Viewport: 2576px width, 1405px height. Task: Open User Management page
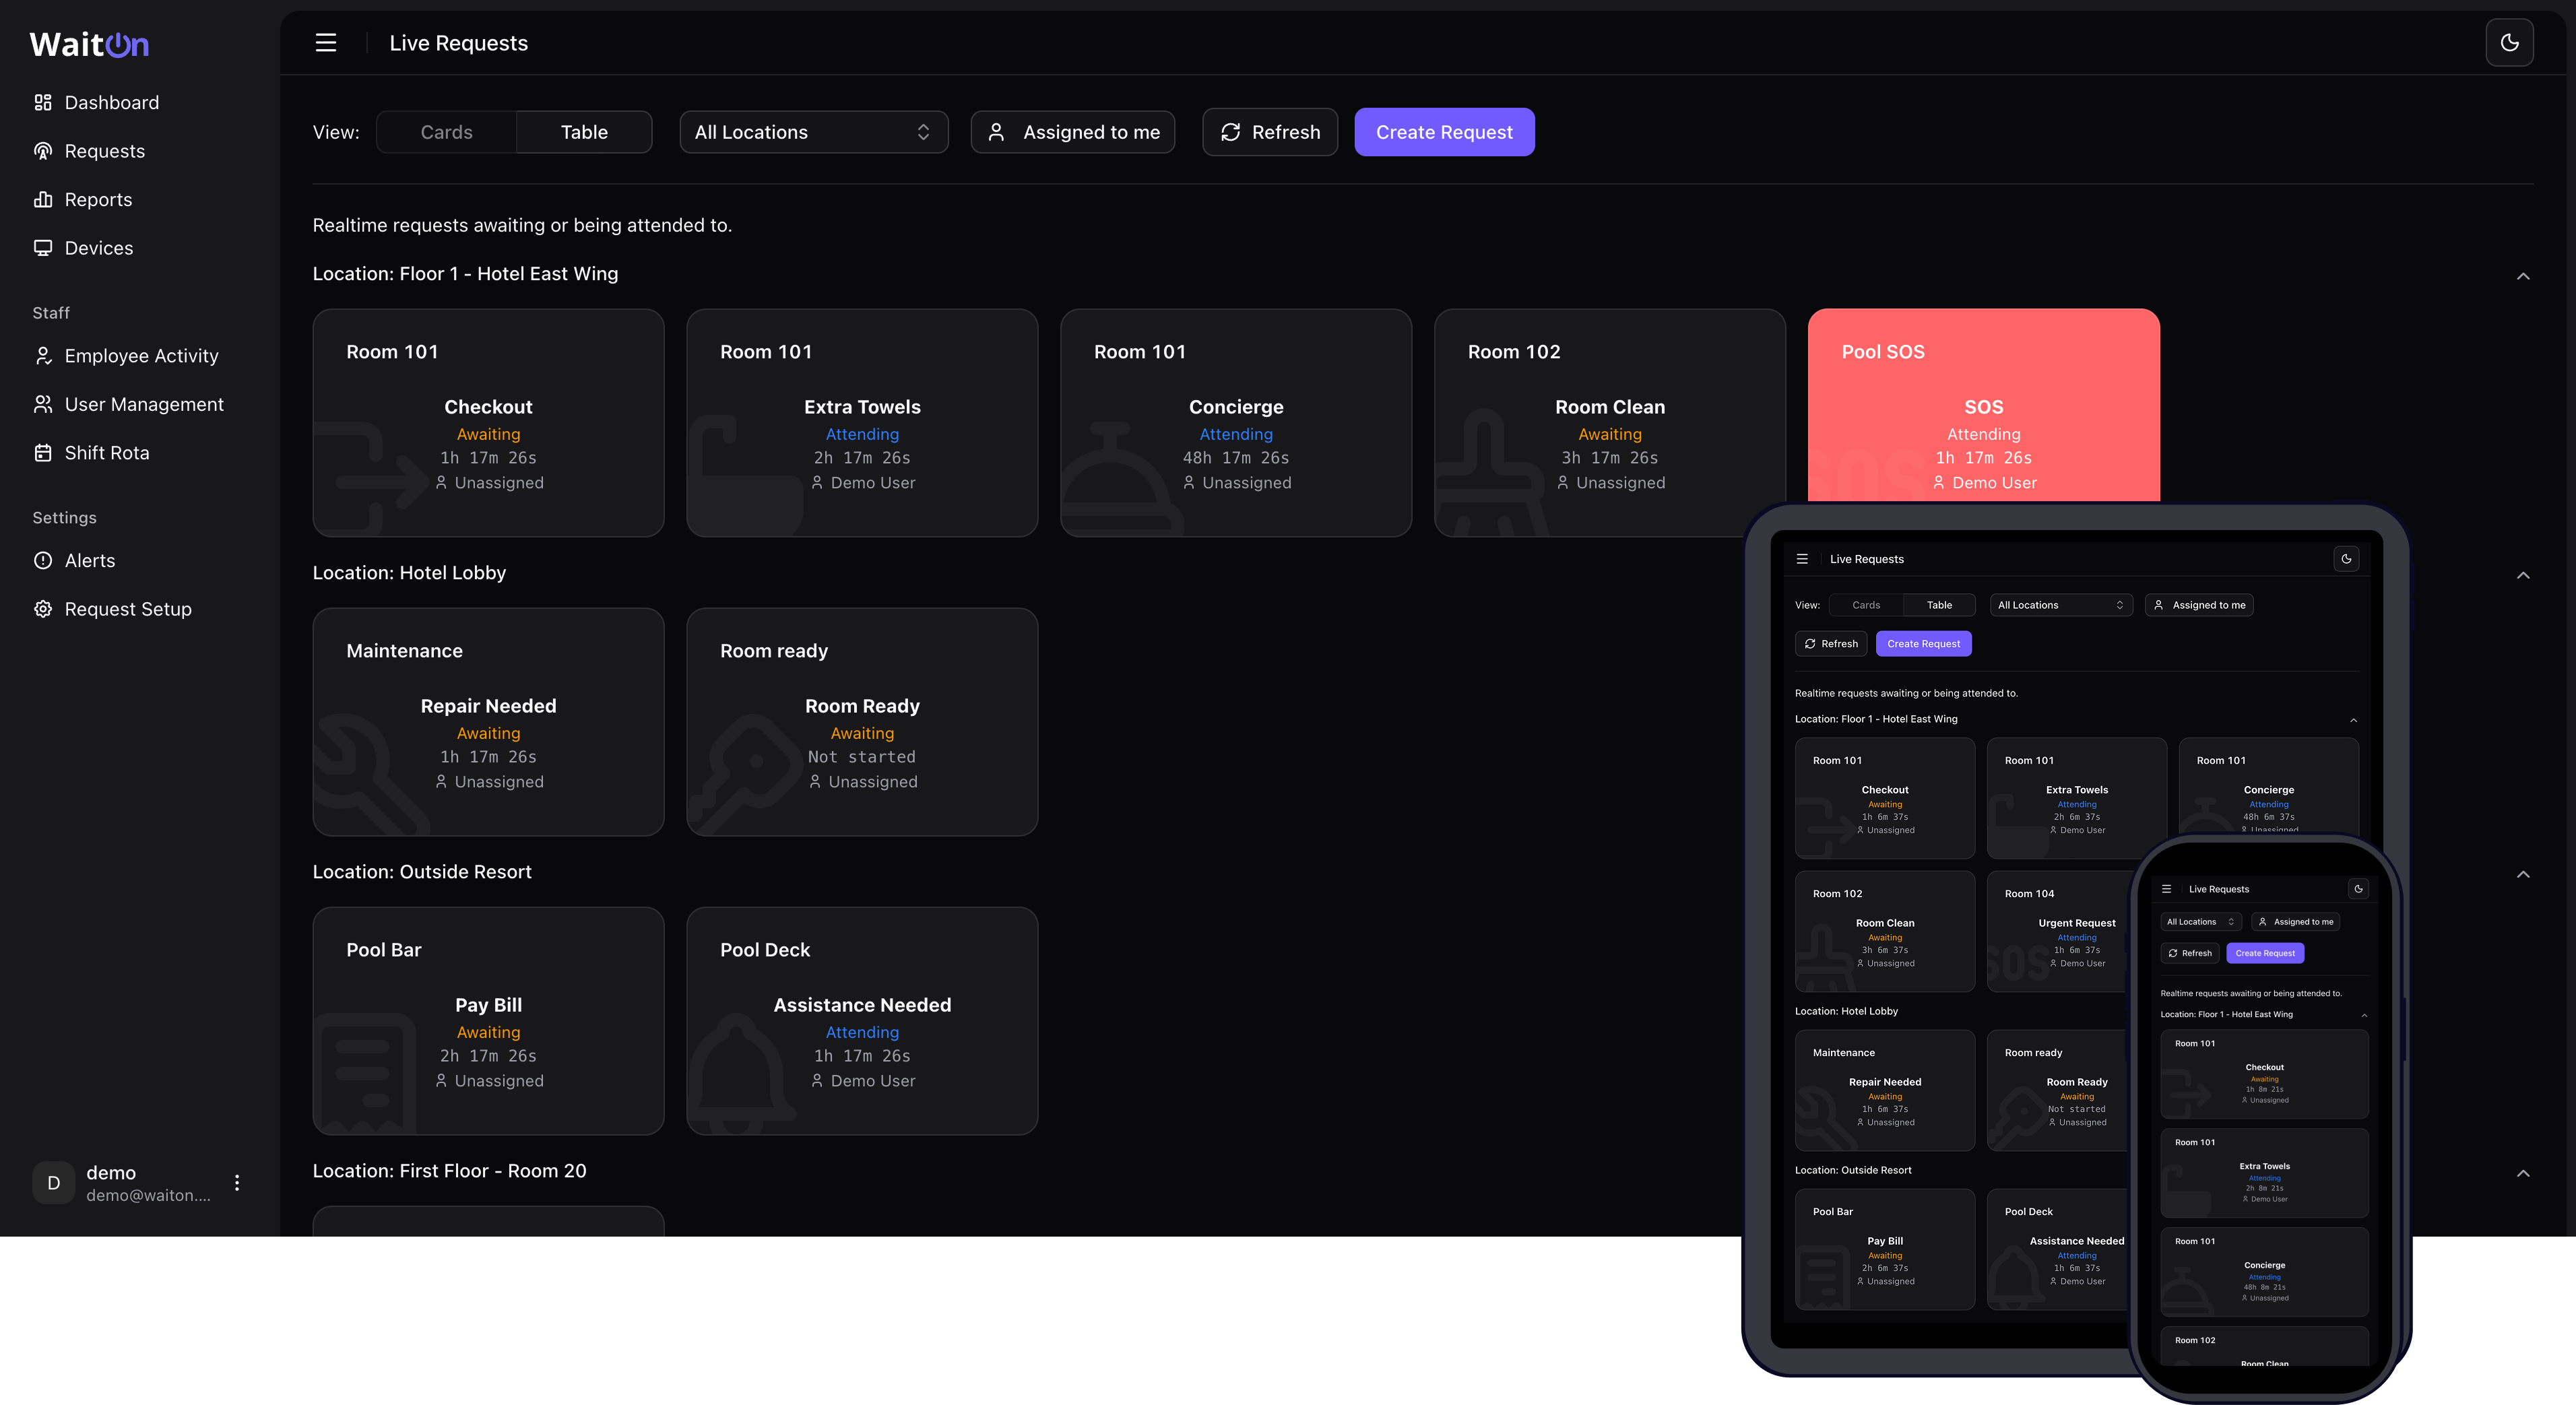pos(144,405)
